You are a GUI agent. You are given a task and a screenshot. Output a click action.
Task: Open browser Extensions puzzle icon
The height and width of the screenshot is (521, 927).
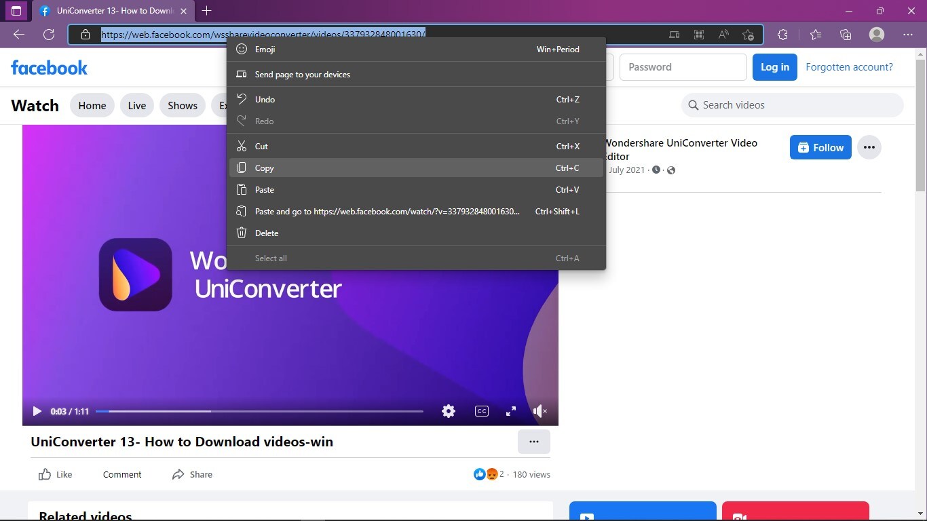click(782, 35)
